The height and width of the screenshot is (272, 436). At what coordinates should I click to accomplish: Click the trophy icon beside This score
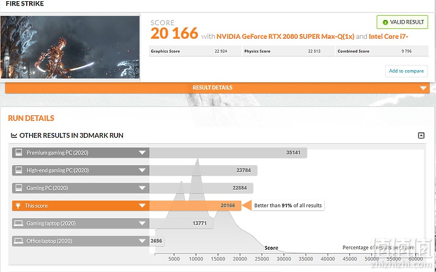(x=18, y=206)
